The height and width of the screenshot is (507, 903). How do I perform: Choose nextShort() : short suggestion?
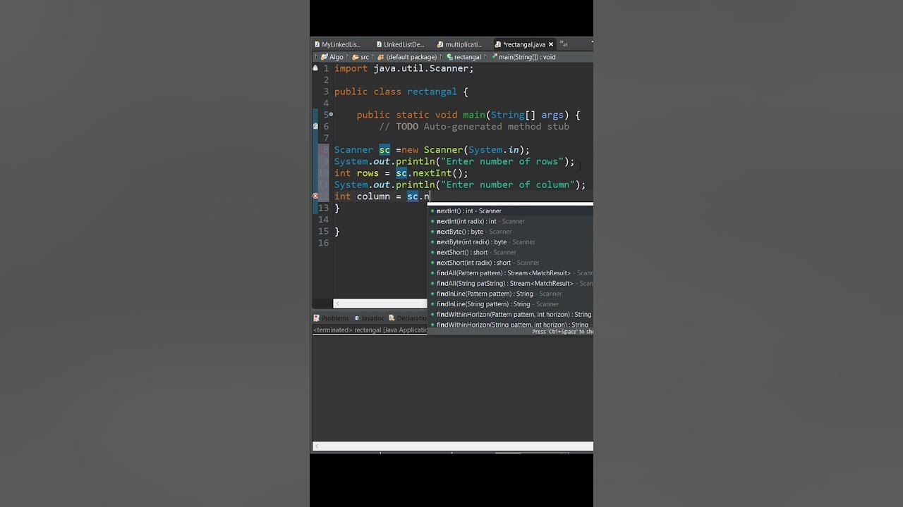511,252
